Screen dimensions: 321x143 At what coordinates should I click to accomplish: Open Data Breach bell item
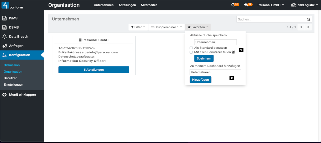click(x=18, y=37)
